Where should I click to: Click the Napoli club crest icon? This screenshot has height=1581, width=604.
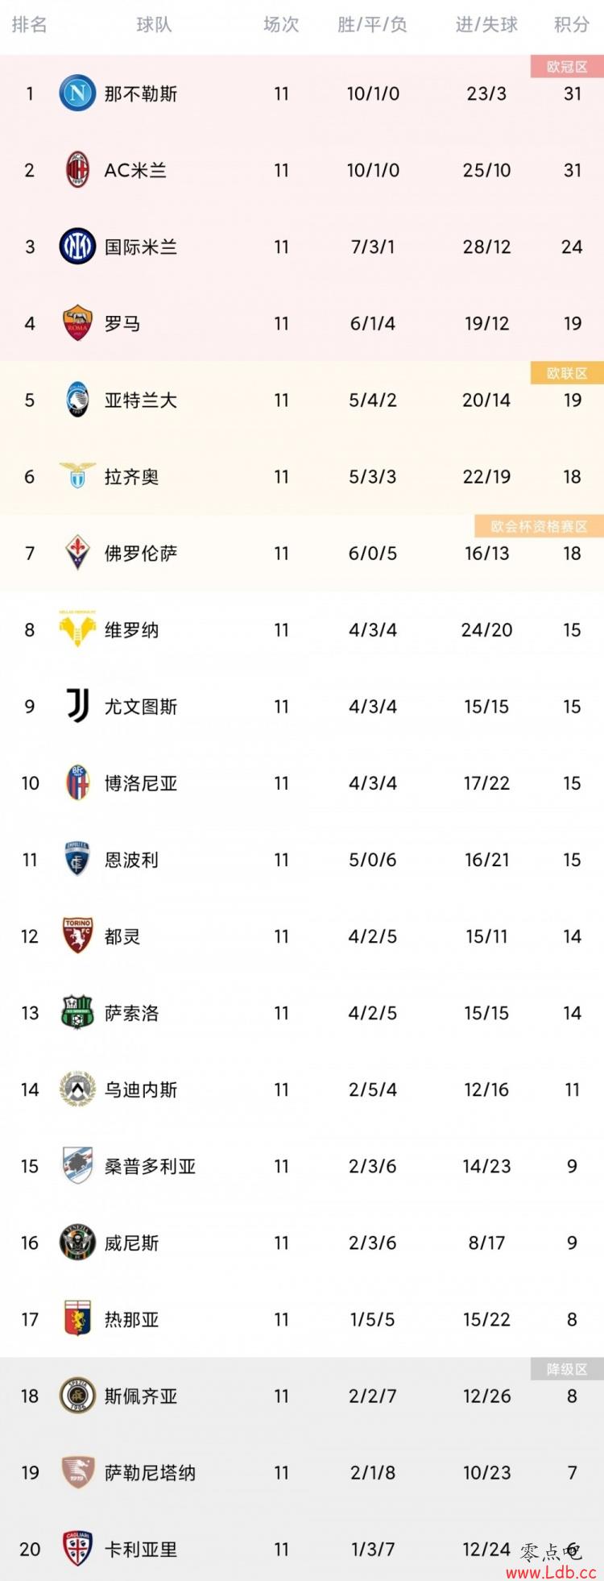point(77,93)
